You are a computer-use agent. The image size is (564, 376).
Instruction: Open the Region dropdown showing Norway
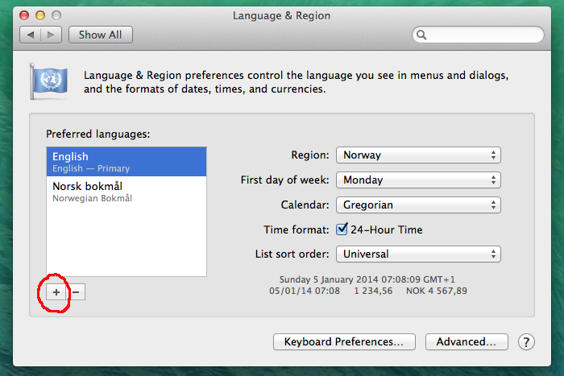click(x=418, y=155)
